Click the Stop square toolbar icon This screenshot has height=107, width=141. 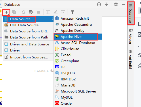39,12
